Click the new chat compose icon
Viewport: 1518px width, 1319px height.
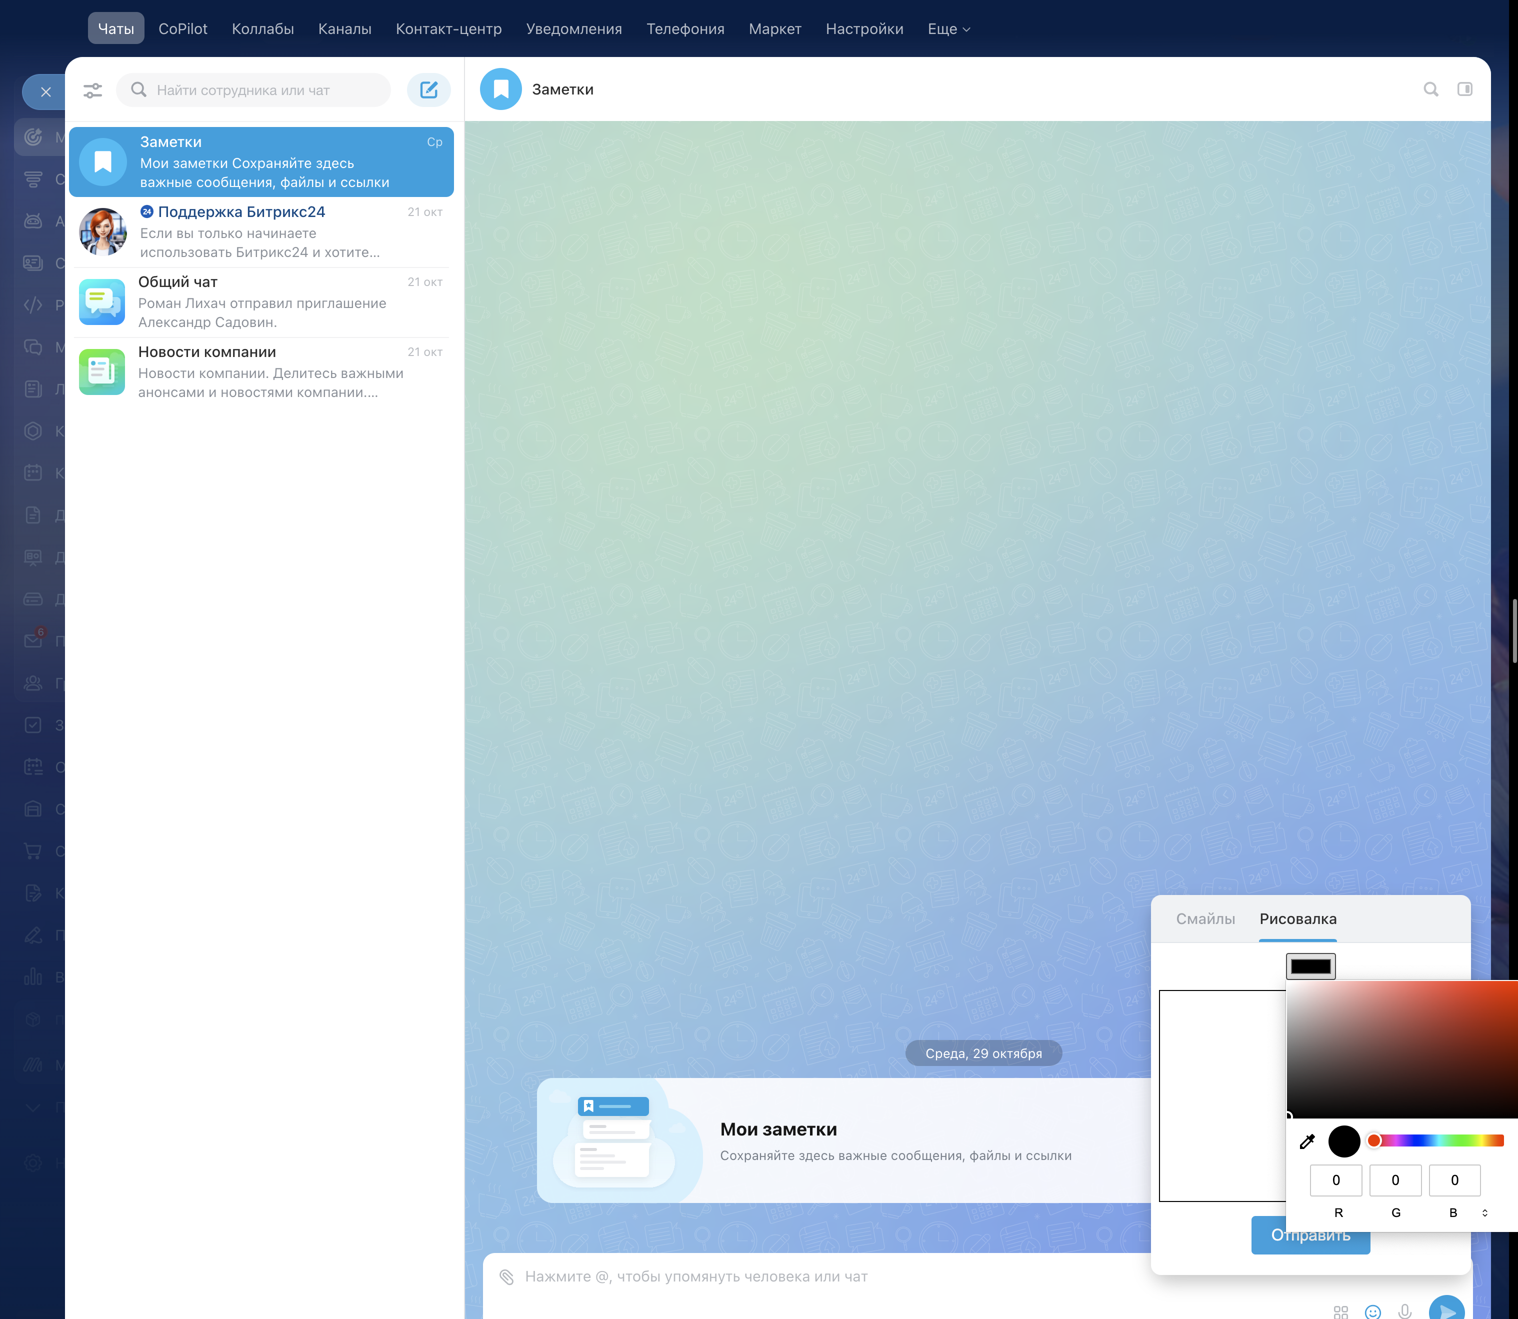(428, 90)
